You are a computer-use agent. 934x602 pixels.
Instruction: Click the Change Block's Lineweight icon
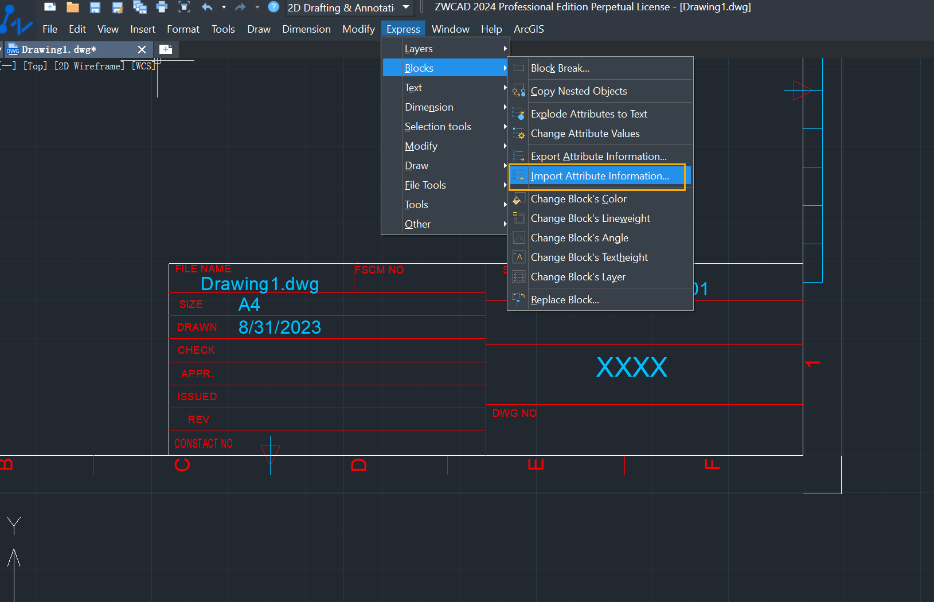point(519,218)
